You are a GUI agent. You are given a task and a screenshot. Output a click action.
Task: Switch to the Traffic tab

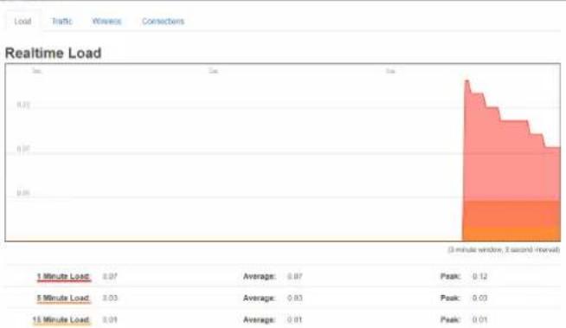tap(61, 22)
